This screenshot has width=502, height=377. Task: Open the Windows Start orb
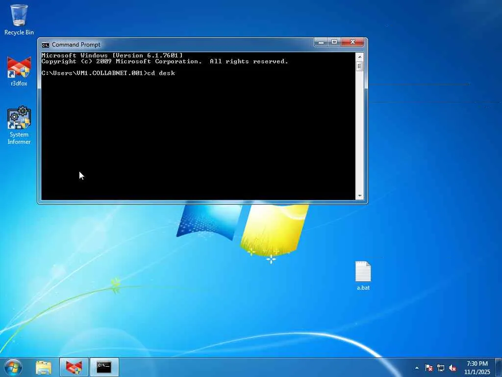coord(13,367)
